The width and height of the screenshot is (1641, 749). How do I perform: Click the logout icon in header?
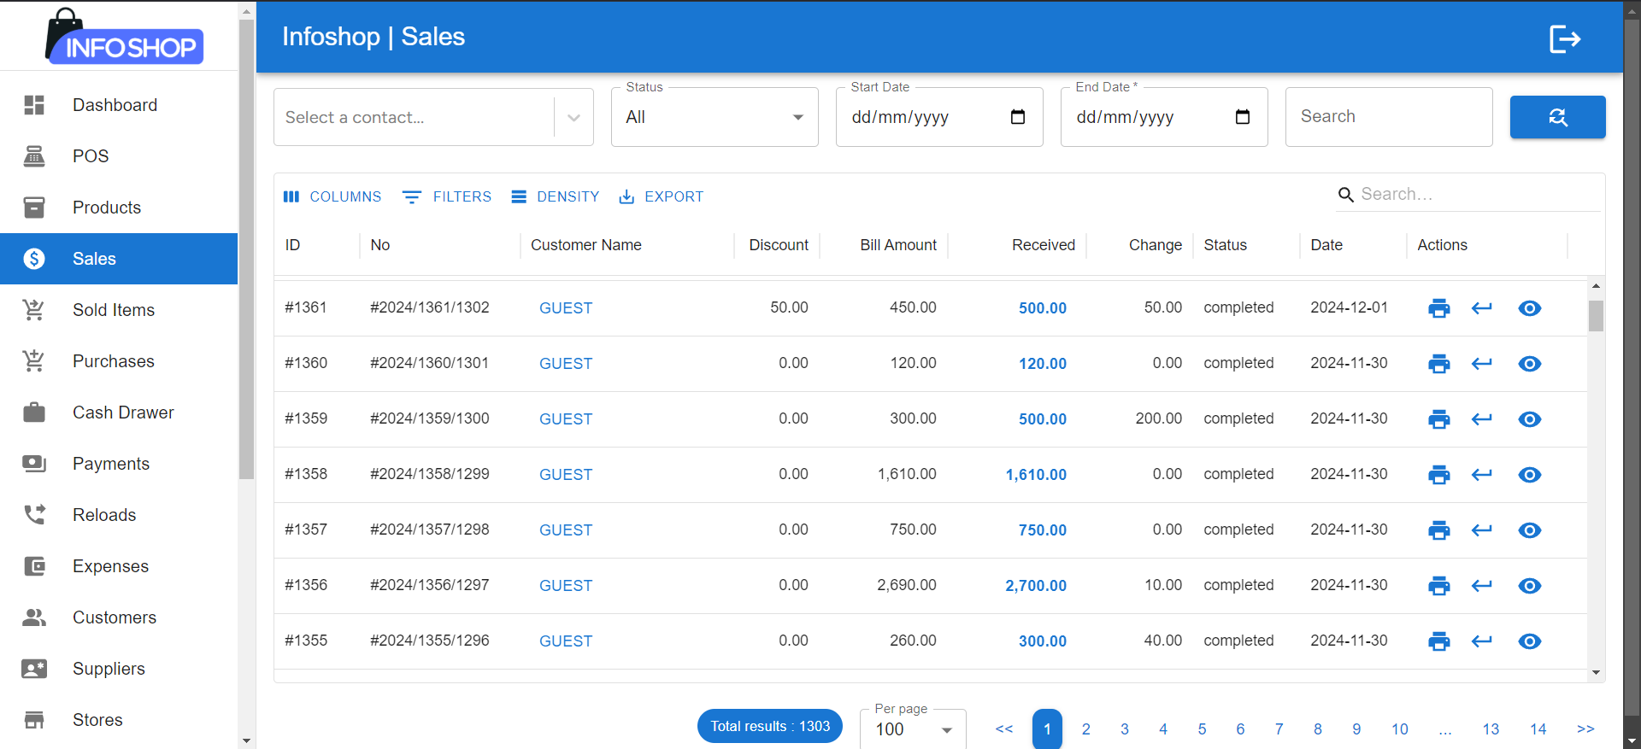tap(1564, 38)
